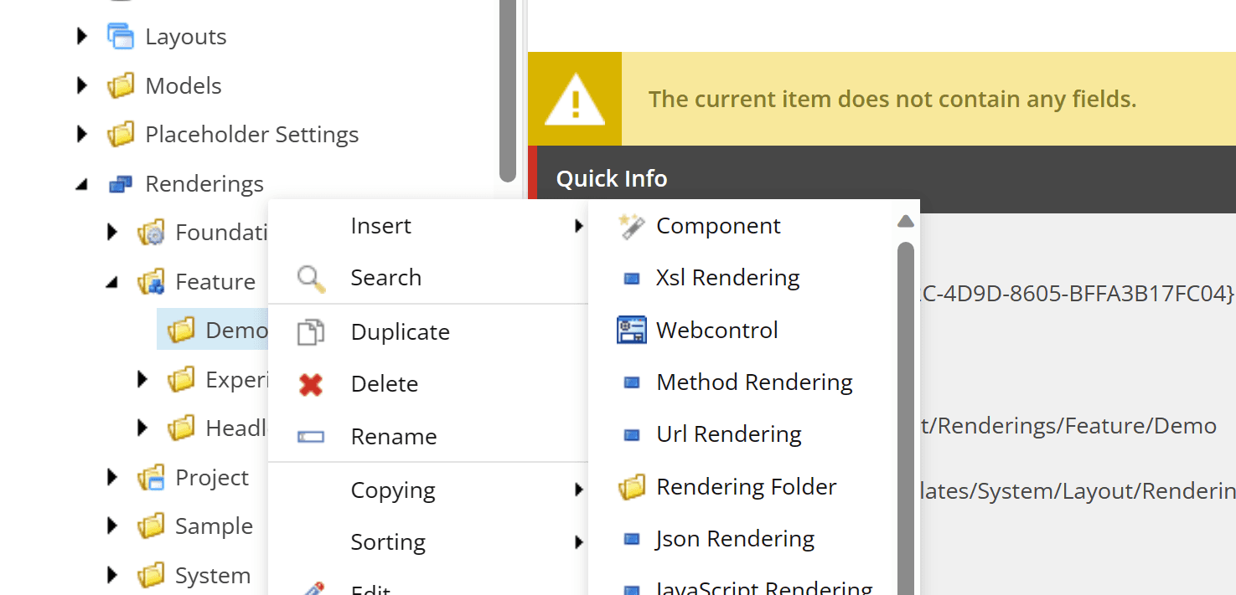Screen dimensions: 1236x595
Task: Select the Models folder in tree
Action: 183,85
